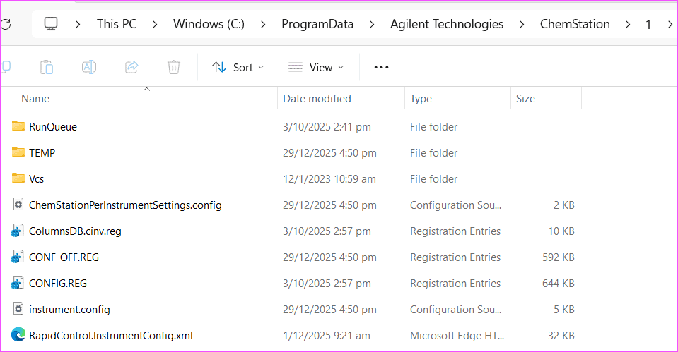Select ChemStationPerInstrumentSettings.config file name
The height and width of the screenshot is (352, 678).
coord(125,205)
